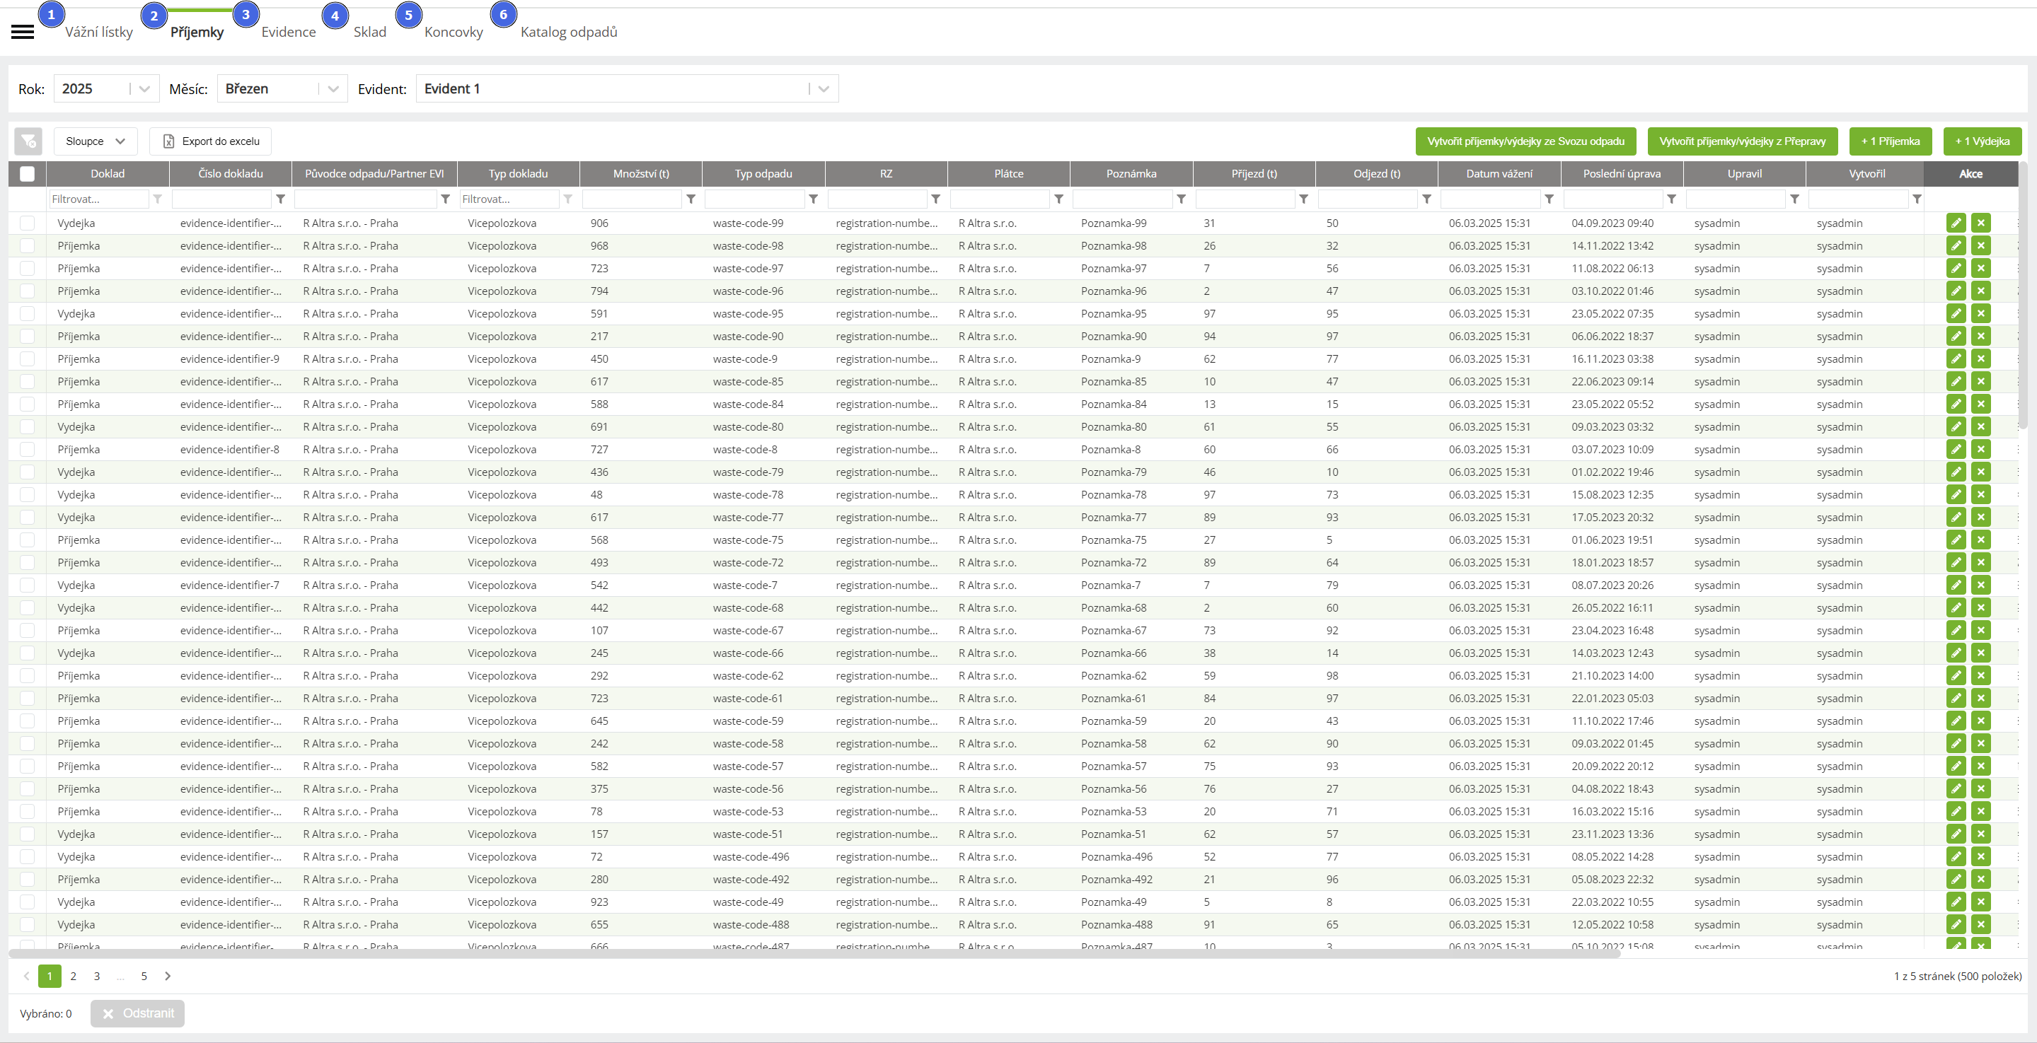Click the Export do excelu button
This screenshot has width=2037, height=1043.
pos(210,141)
